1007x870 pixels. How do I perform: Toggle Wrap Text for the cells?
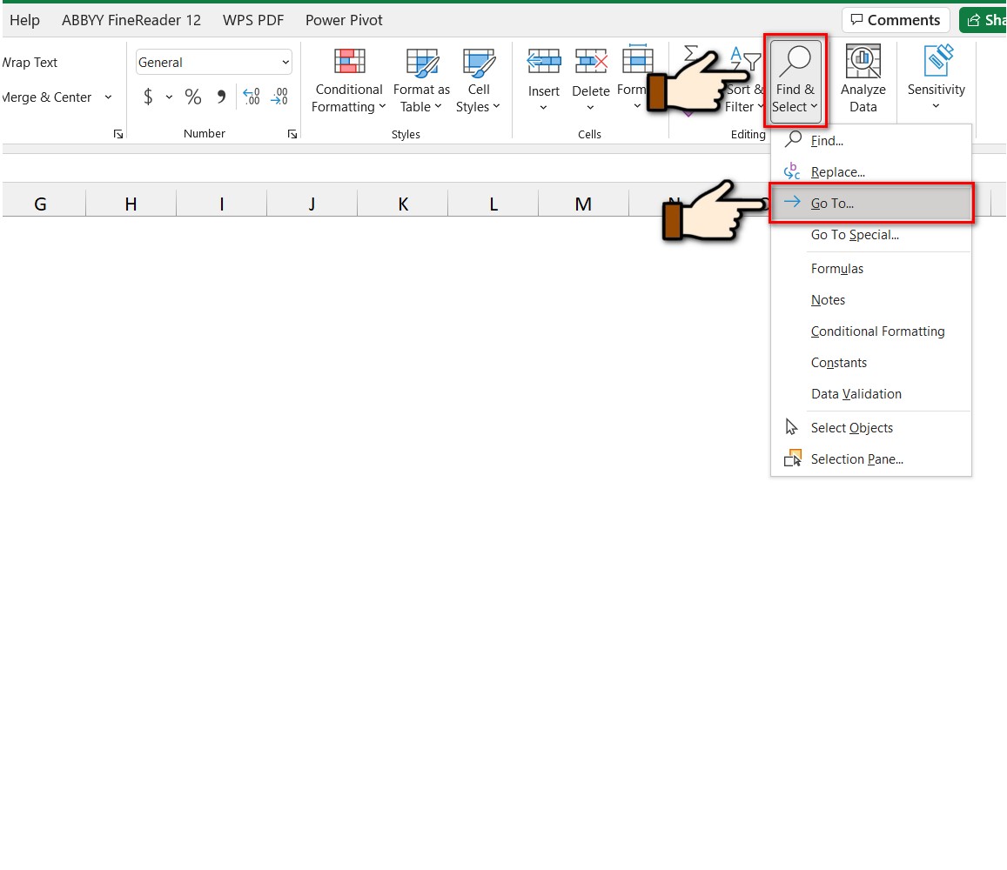pos(31,63)
